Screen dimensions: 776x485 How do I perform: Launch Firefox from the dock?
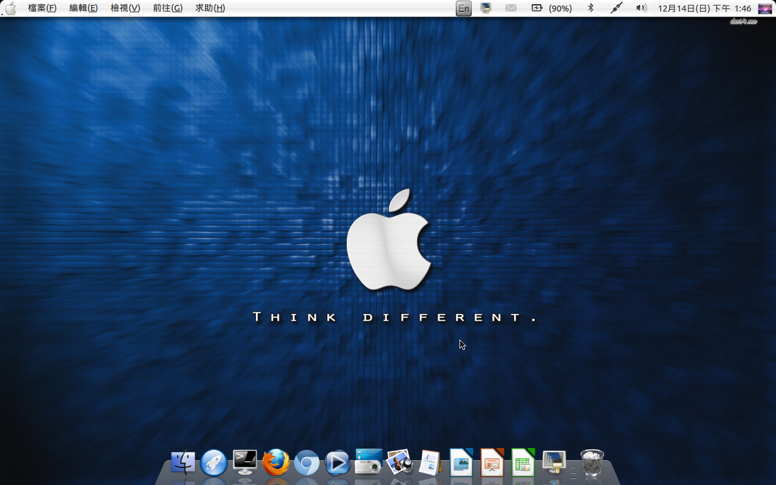(x=276, y=463)
